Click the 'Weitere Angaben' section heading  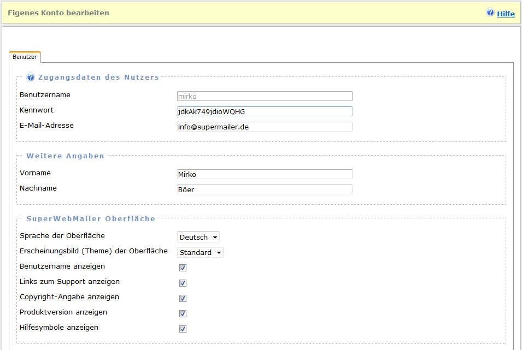point(65,156)
